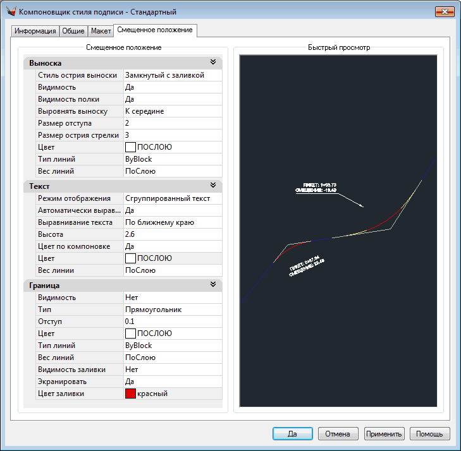461x451 pixels.
Task: Collapse the Текст section chevron
Action: pos(213,185)
